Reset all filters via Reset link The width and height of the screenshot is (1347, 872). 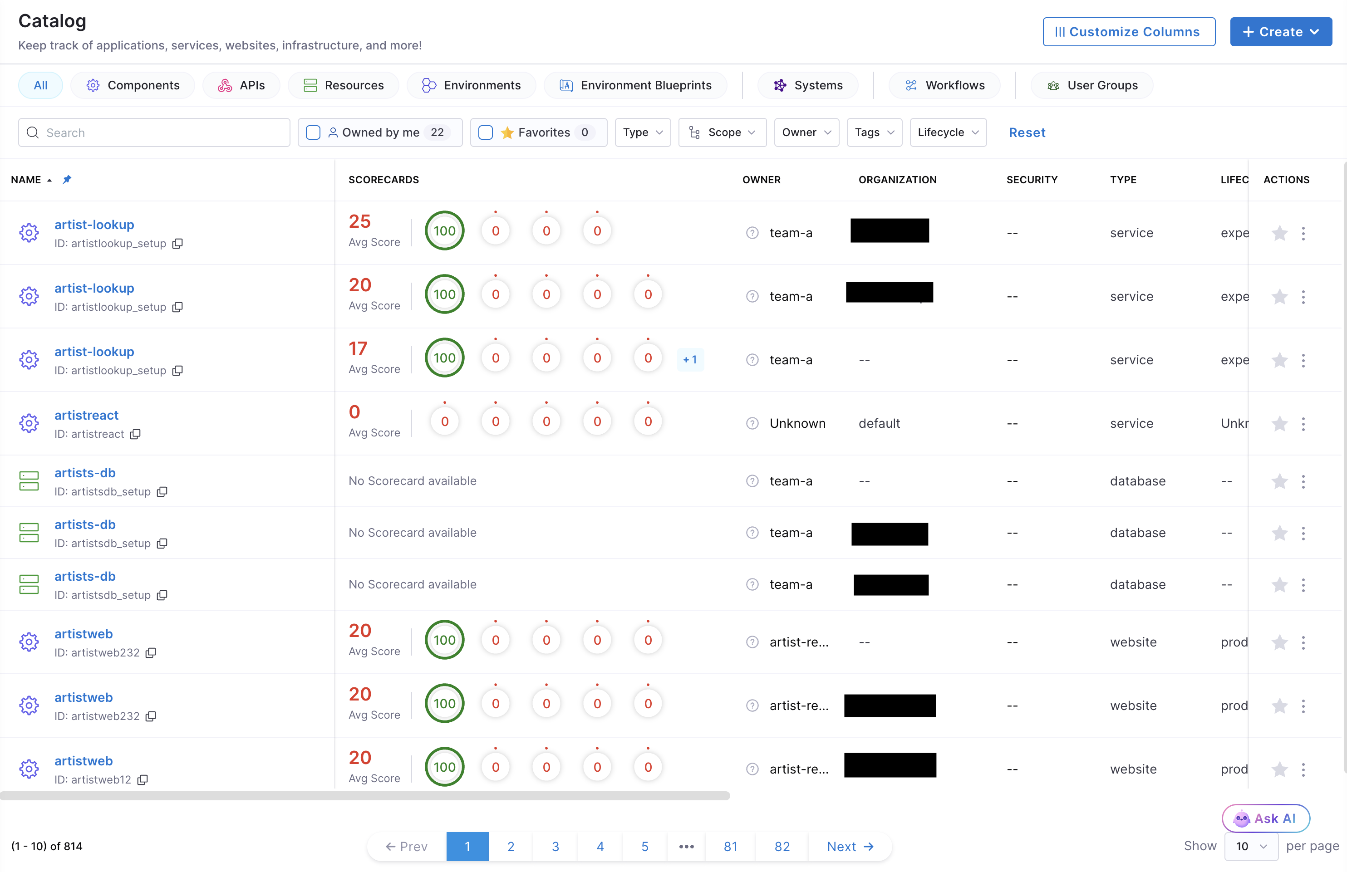(1027, 132)
